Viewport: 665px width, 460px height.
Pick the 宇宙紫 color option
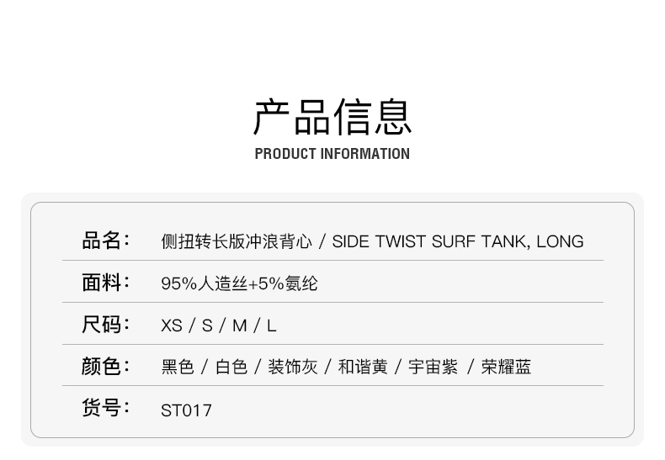click(x=433, y=367)
